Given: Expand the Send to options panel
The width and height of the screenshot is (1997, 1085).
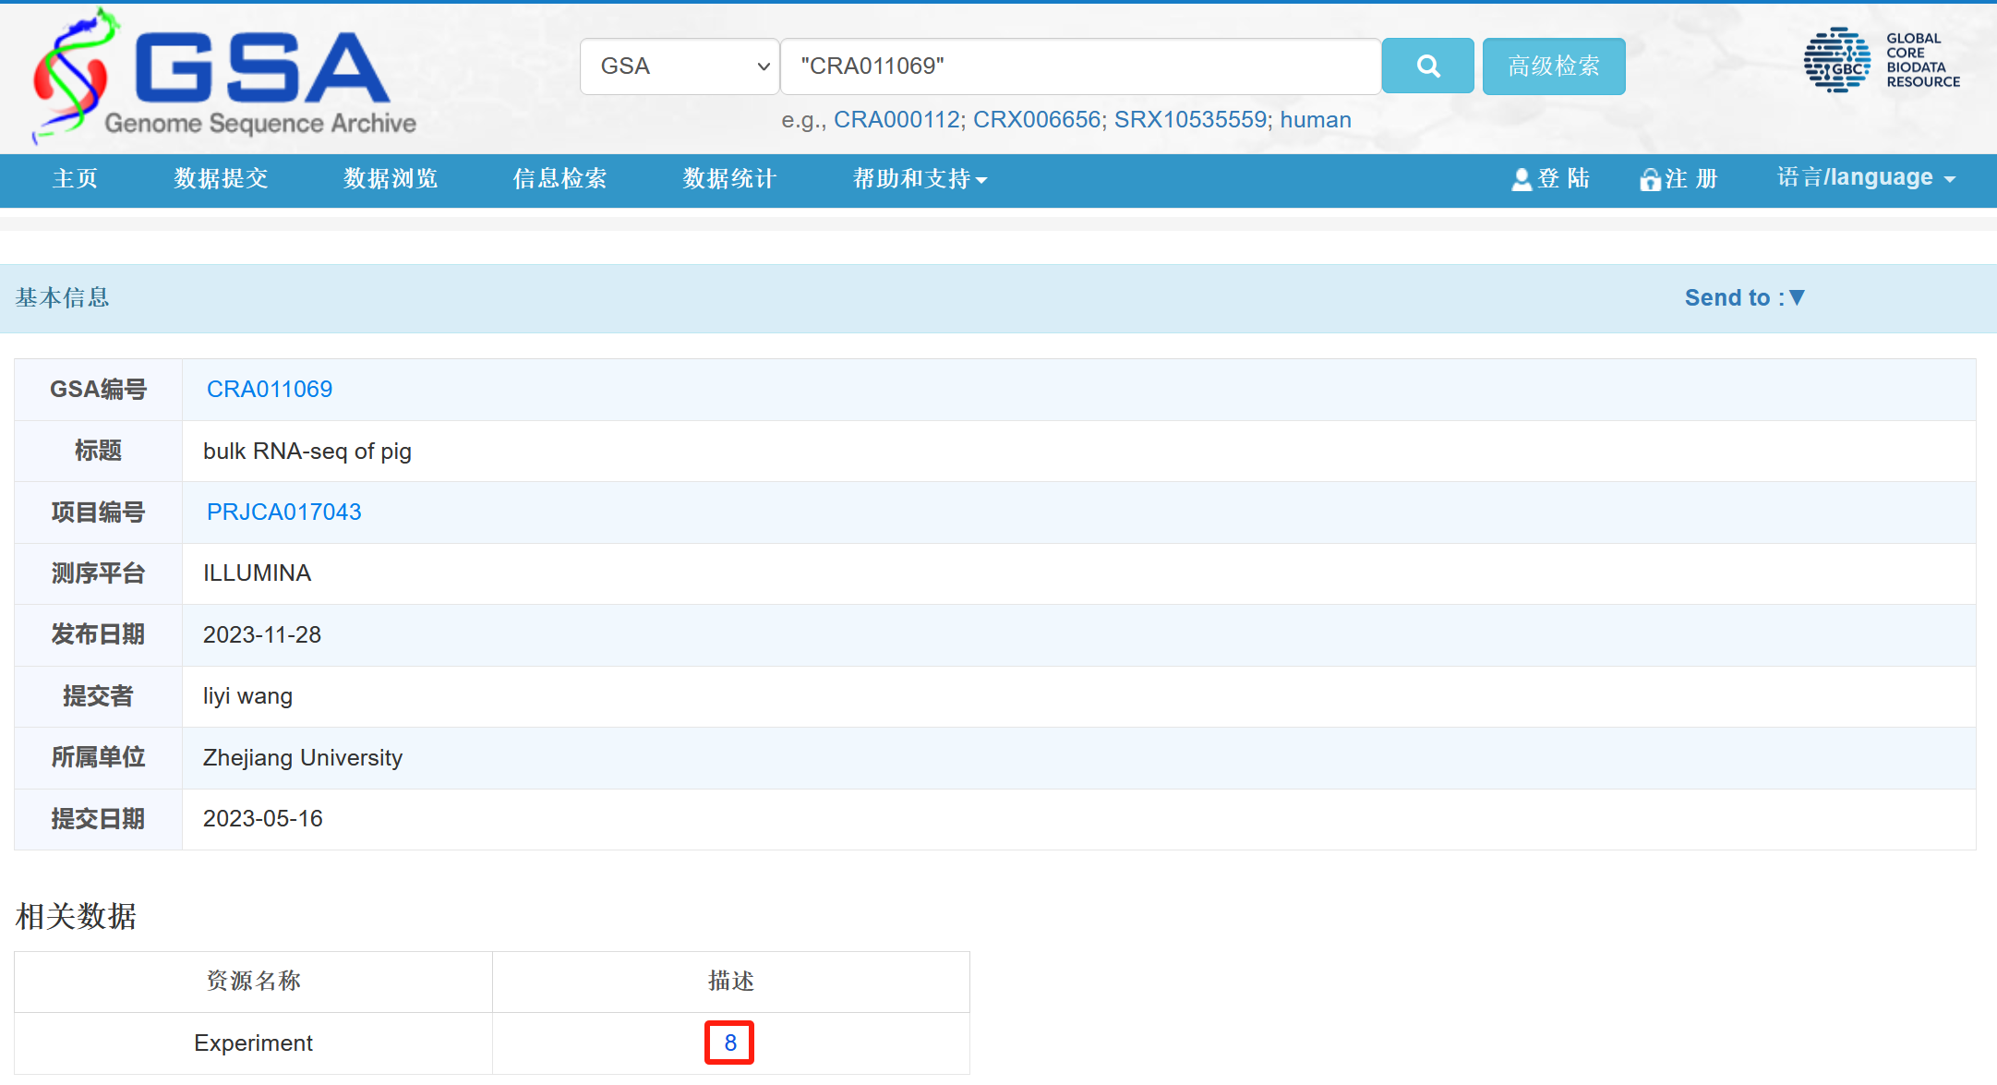Looking at the screenshot, I should click(1746, 298).
